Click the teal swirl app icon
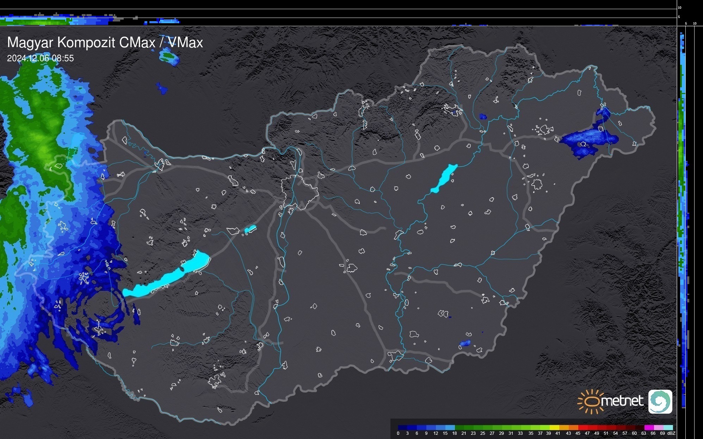 660,401
